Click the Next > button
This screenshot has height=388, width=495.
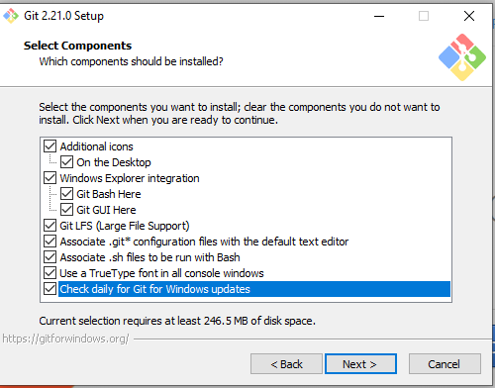point(360,364)
